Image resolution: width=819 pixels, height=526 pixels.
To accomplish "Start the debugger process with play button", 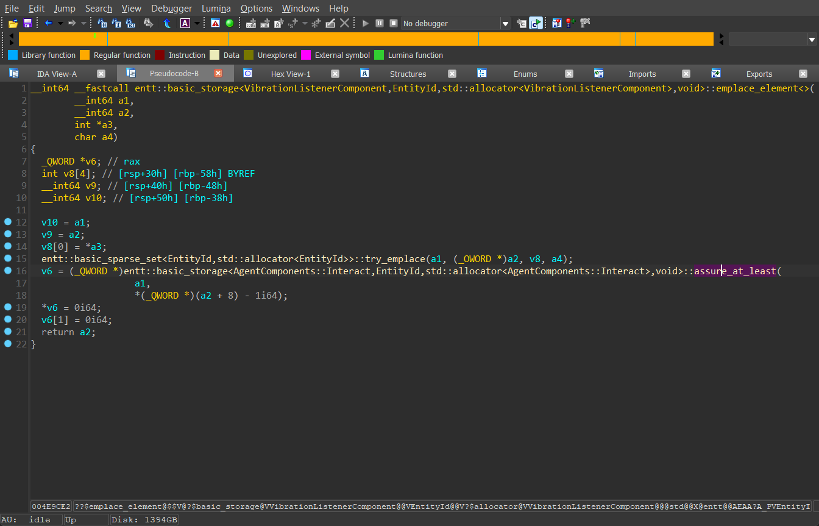I will click(366, 23).
